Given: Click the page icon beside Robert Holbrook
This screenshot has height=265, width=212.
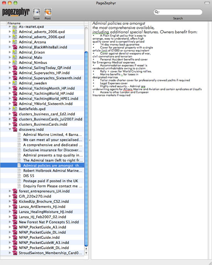Looking at the screenshot, I should click(x=19, y=171).
